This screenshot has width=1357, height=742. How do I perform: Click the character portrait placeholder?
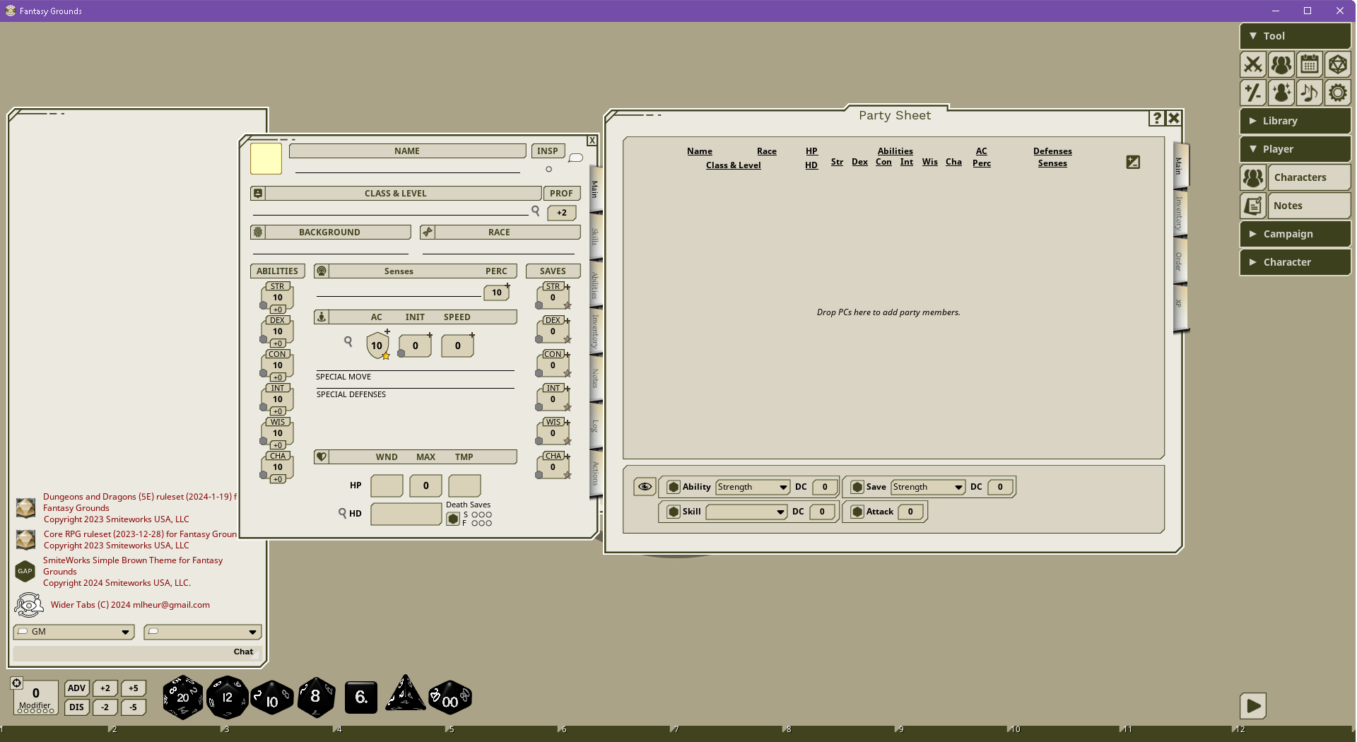(x=266, y=158)
